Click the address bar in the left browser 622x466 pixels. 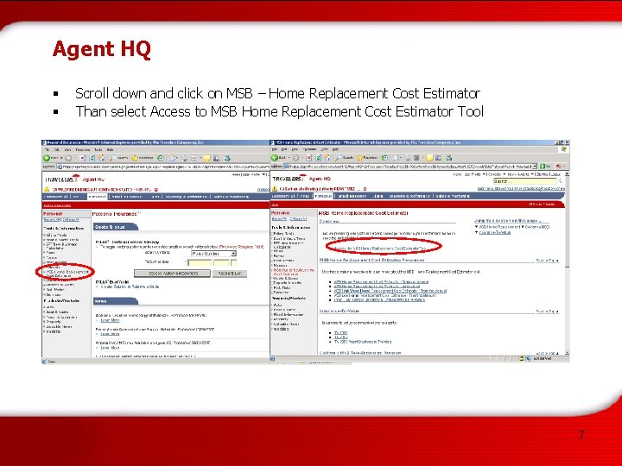[162, 167]
